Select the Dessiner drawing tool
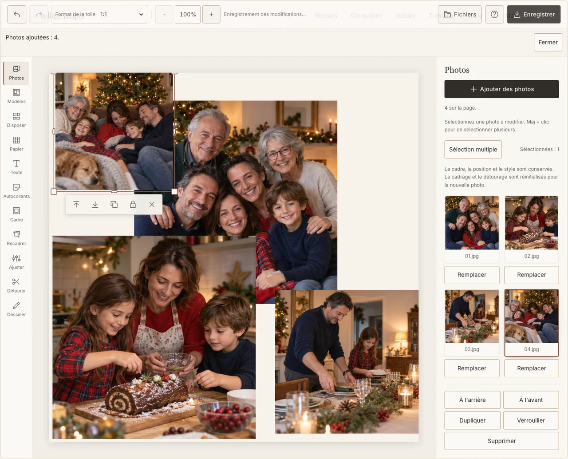 (x=16, y=309)
